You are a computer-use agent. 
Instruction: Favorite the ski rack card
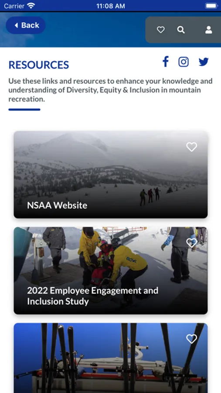click(x=191, y=339)
